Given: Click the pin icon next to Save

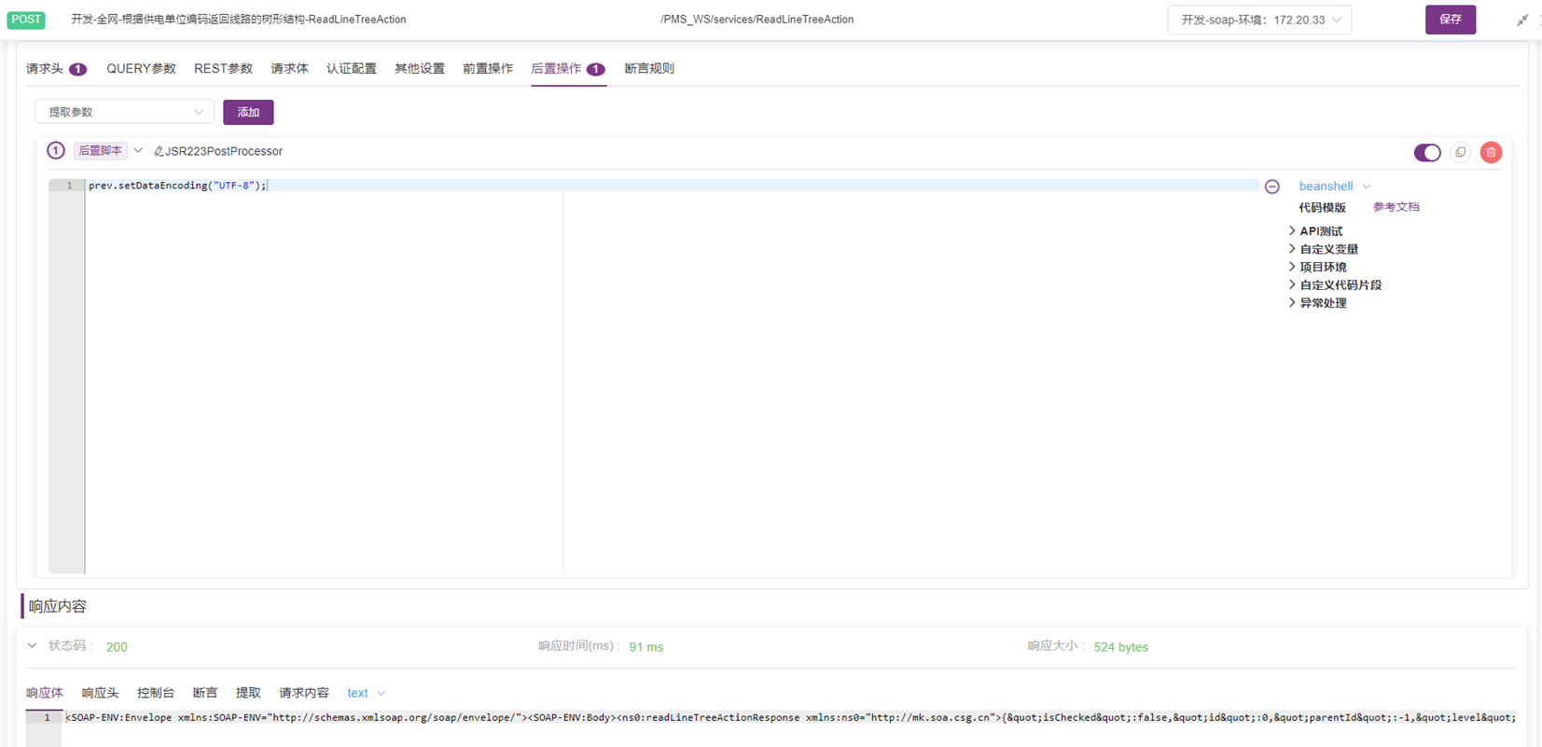Looking at the screenshot, I should coord(1522,20).
